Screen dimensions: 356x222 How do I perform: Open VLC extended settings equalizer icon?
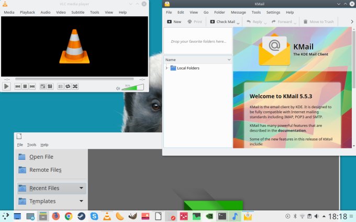50,86
